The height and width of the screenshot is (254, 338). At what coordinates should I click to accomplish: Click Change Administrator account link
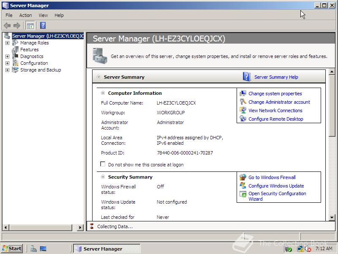(x=279, y=102)
